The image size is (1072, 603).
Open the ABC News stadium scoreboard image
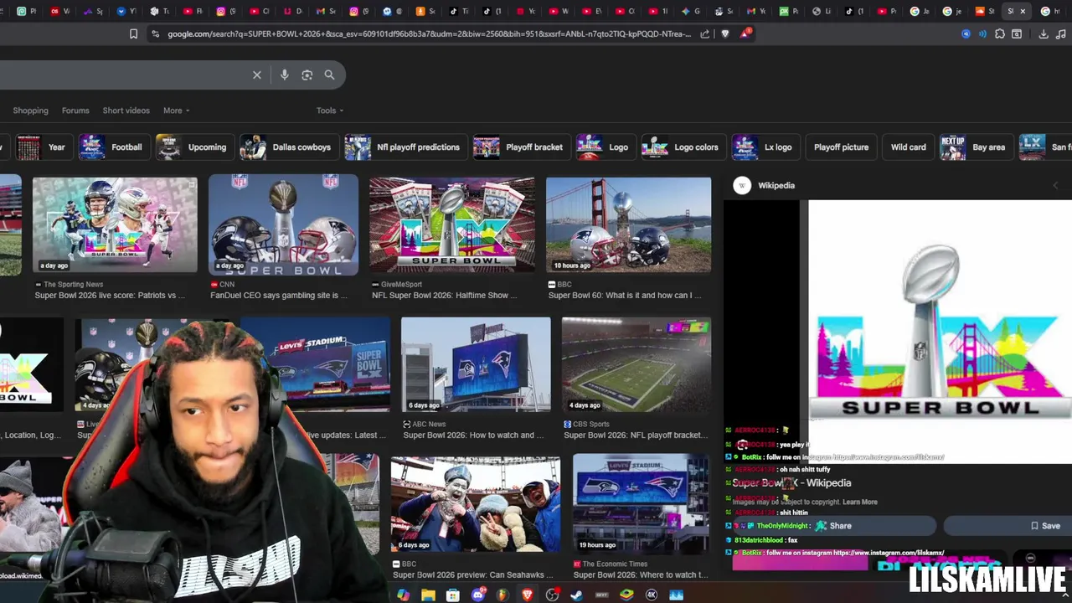click(476, 364)
